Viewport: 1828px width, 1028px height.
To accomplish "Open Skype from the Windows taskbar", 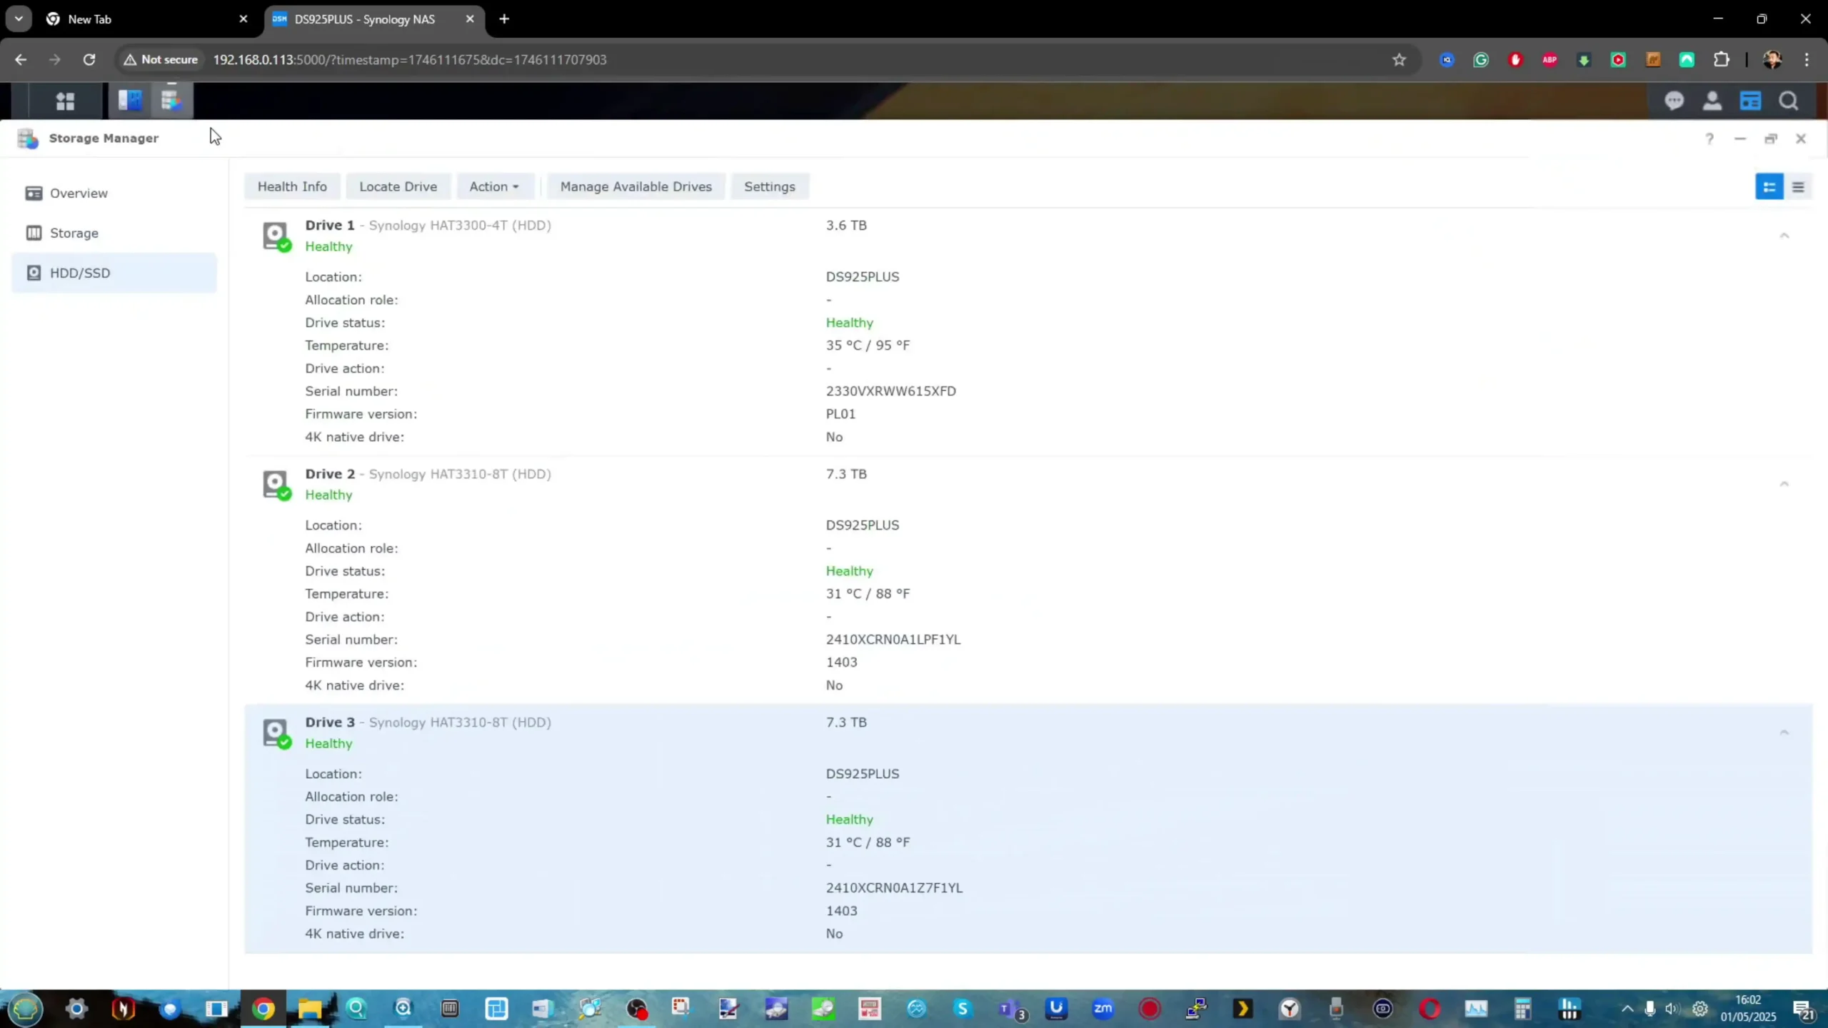I will (x=963, y=1009).
